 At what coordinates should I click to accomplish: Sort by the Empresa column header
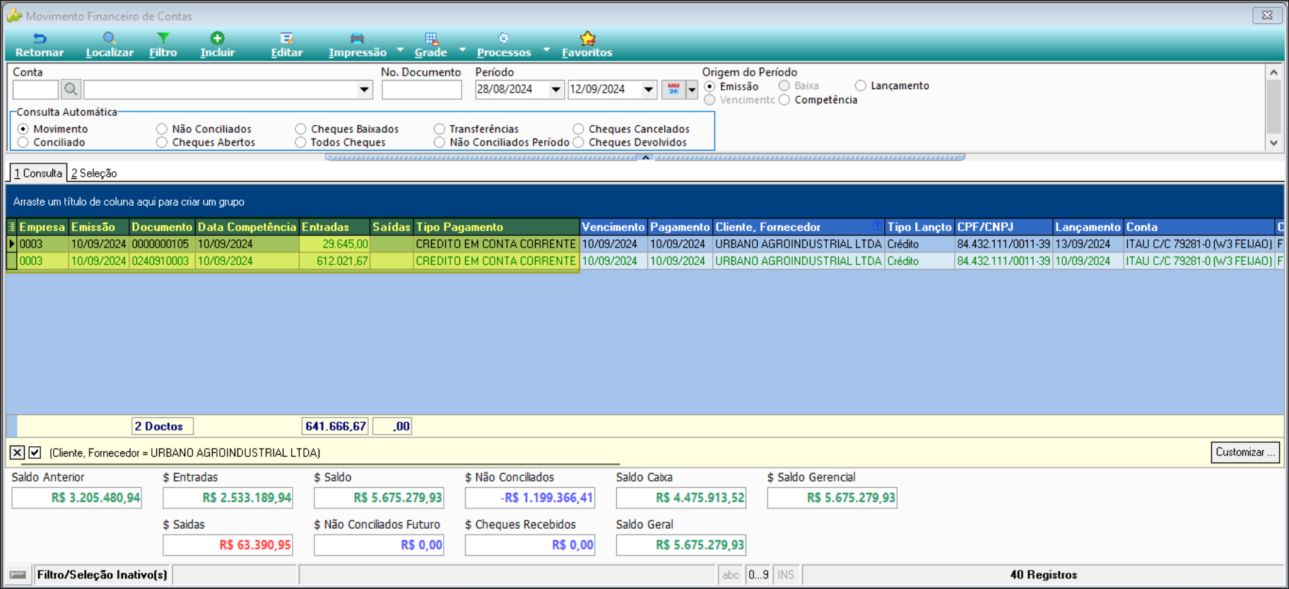pos(42,227)
